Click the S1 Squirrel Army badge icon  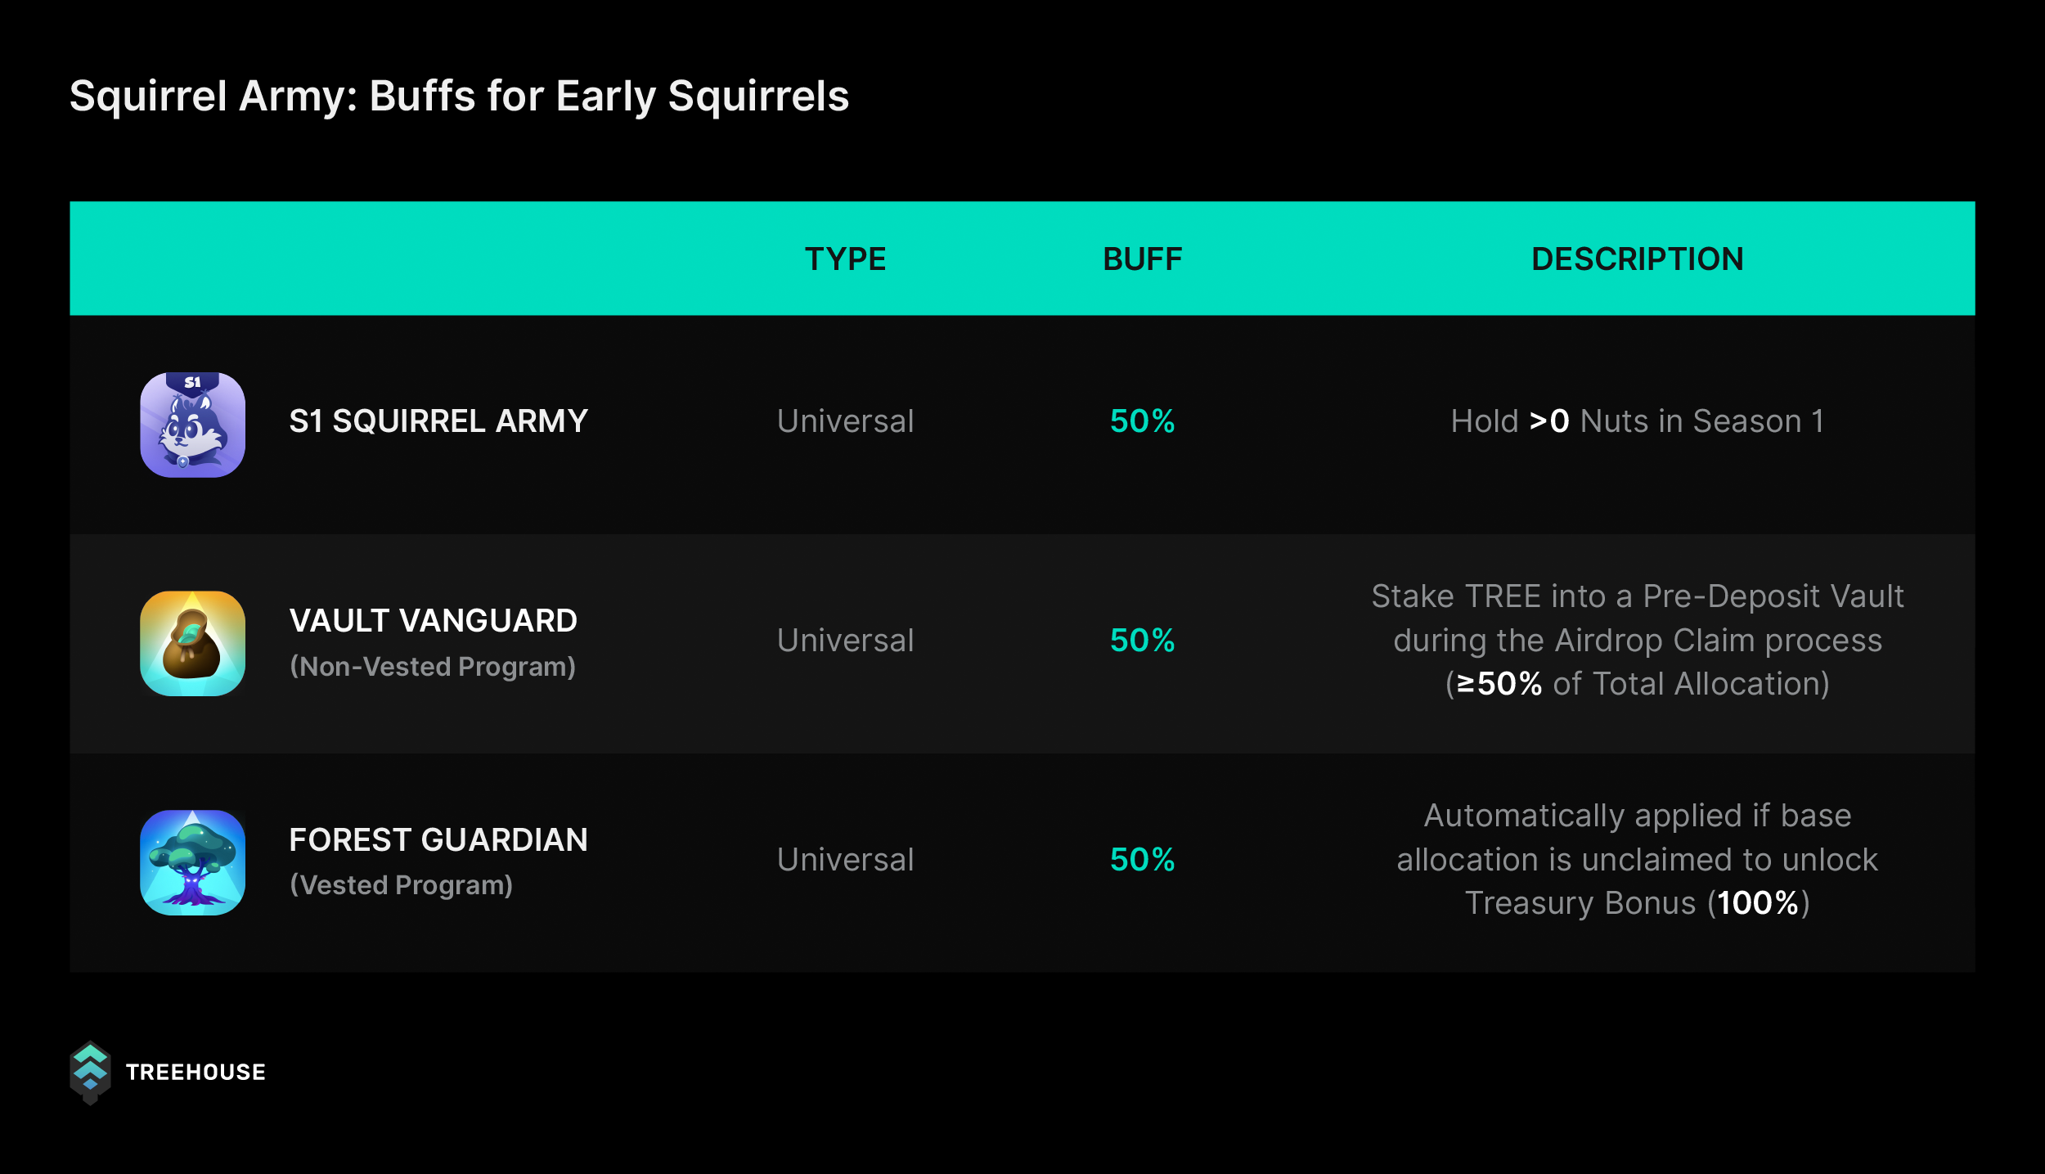click(x=192, y=425)
